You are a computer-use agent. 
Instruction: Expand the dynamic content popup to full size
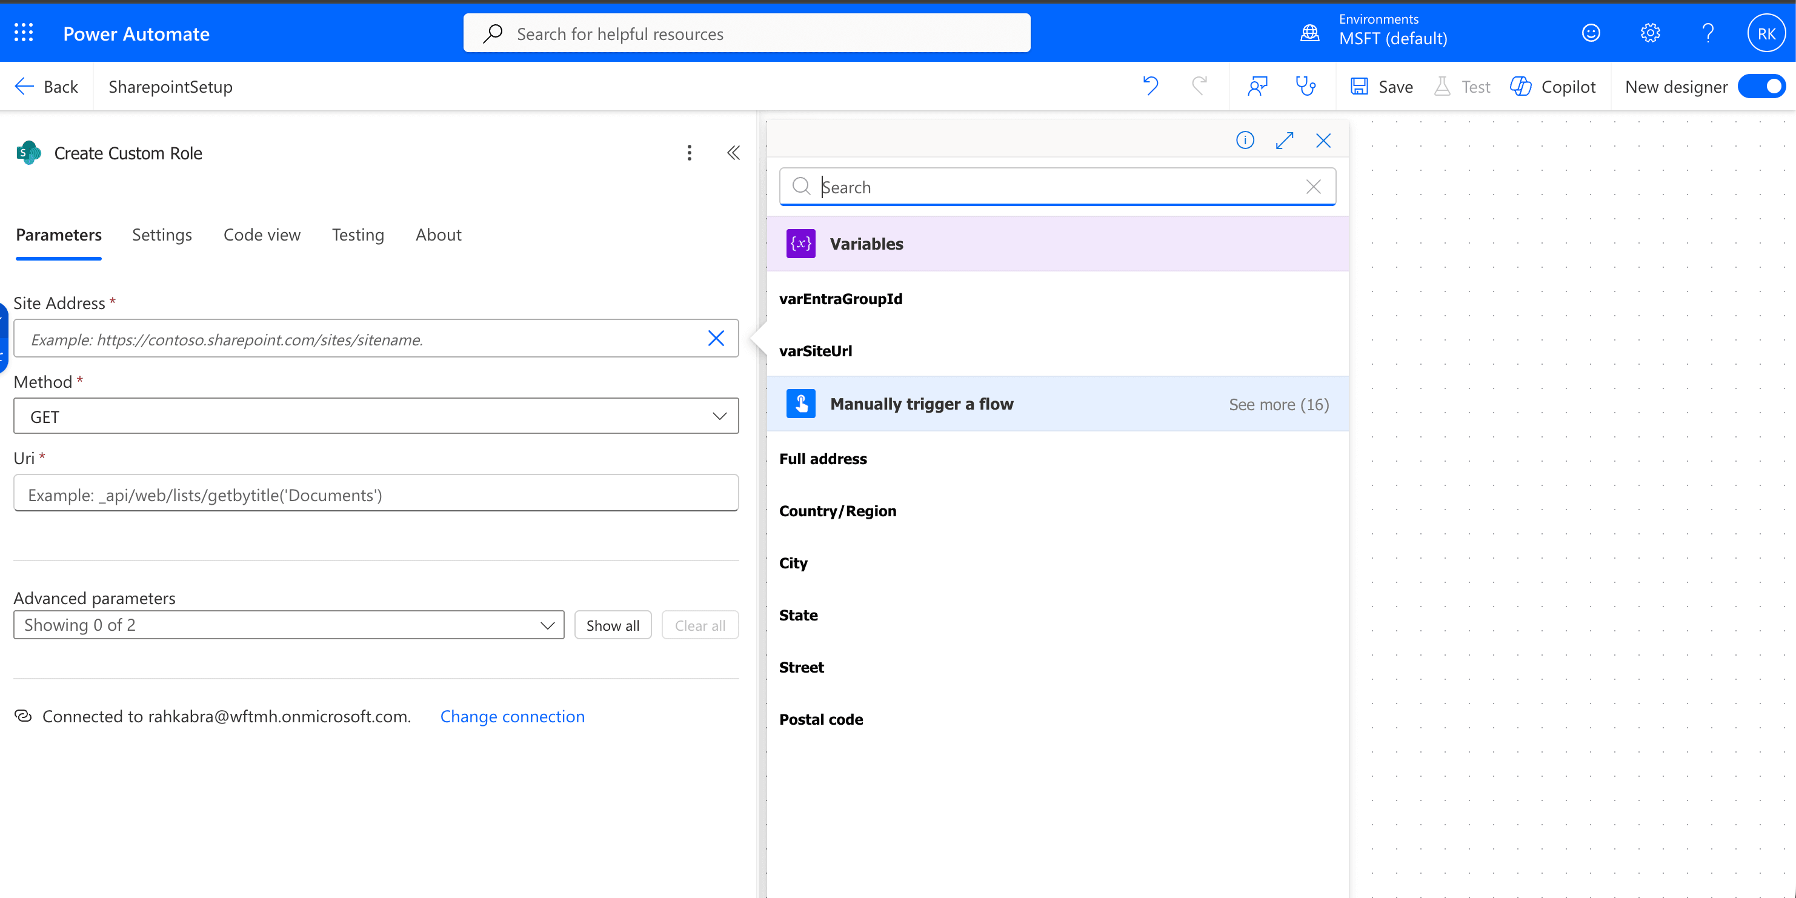(1284, 140)
